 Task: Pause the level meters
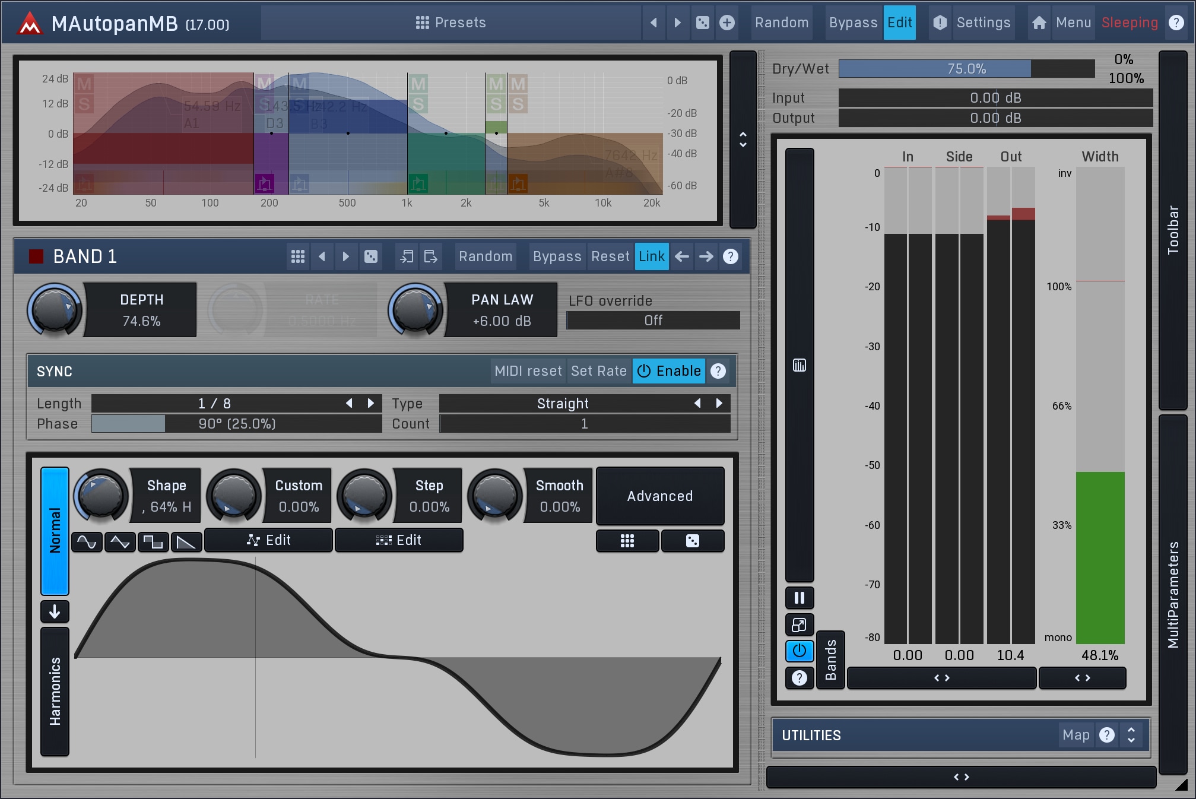pyautogui.click(x=799, y=598)
